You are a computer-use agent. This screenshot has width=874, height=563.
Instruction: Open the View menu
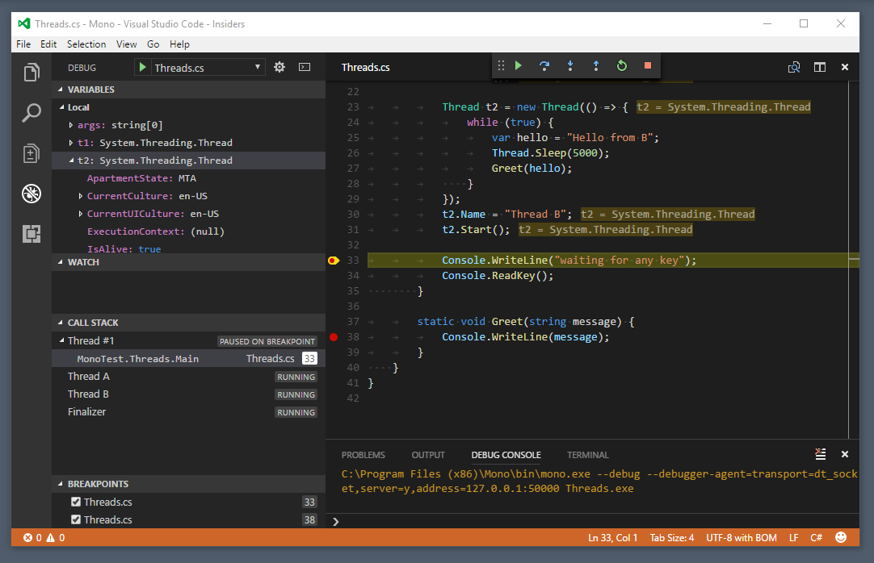point(127,44)
